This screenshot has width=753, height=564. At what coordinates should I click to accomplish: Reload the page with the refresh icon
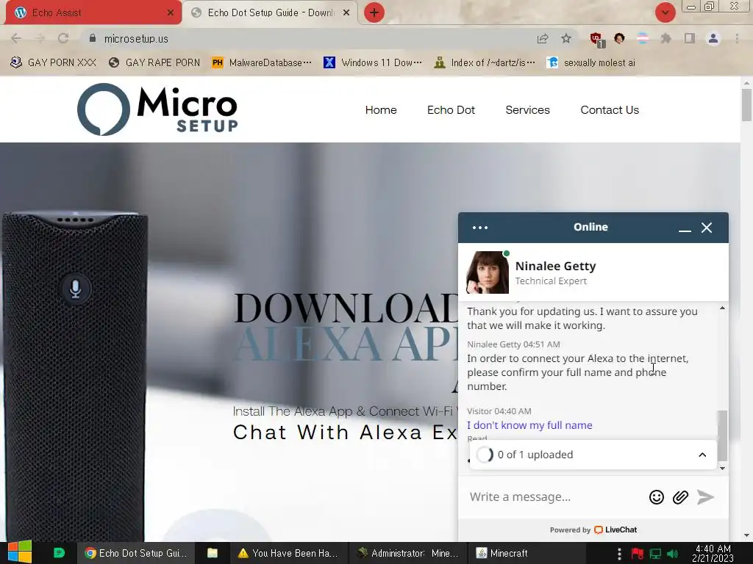63,38
